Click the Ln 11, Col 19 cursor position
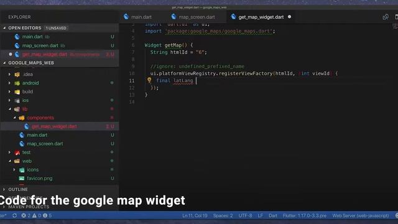Viewport: 398px width, 224px height. [195, 216]
